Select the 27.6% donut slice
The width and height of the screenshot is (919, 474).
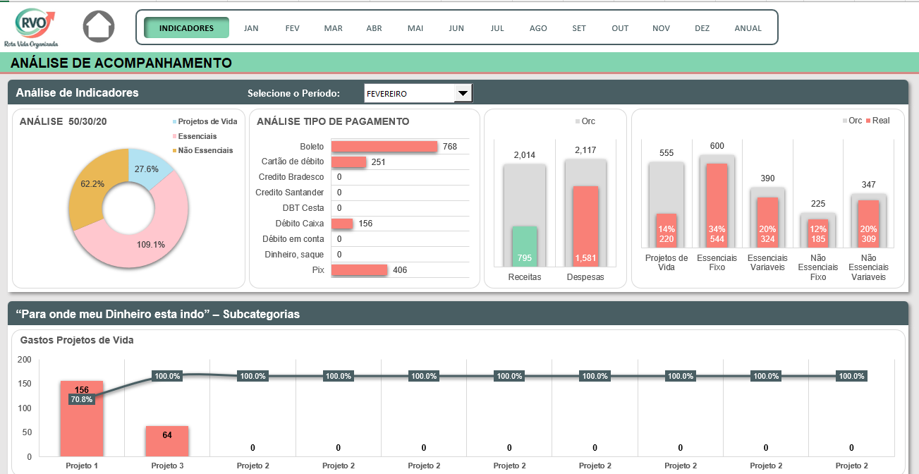(147, 170)
